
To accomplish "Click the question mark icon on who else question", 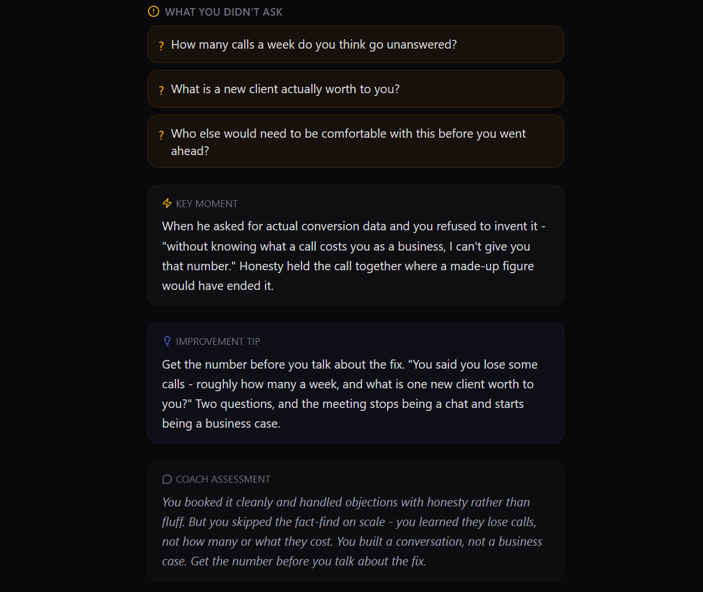I will (161, 135).
